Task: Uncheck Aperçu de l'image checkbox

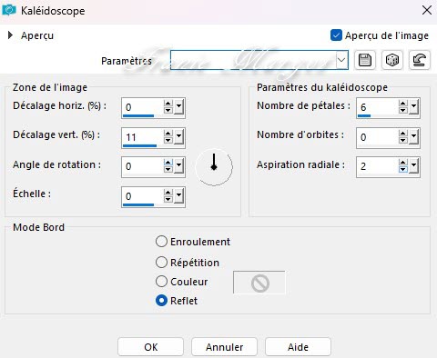Action: pyautogui.click(x=336, y=35)
